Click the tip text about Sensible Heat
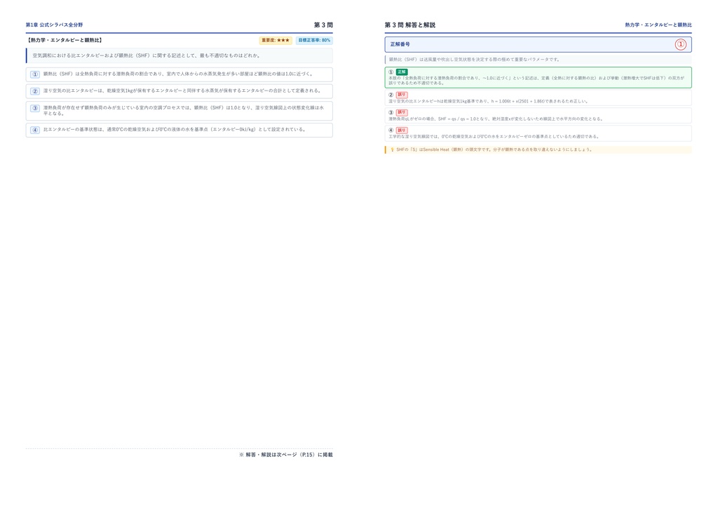 (x=494, y=149)
